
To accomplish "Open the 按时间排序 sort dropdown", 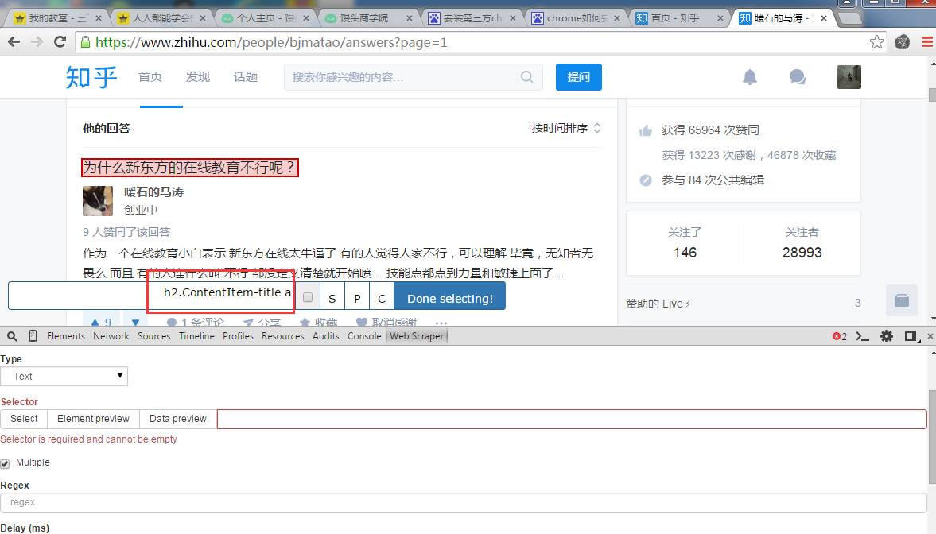I will point(566,128).
